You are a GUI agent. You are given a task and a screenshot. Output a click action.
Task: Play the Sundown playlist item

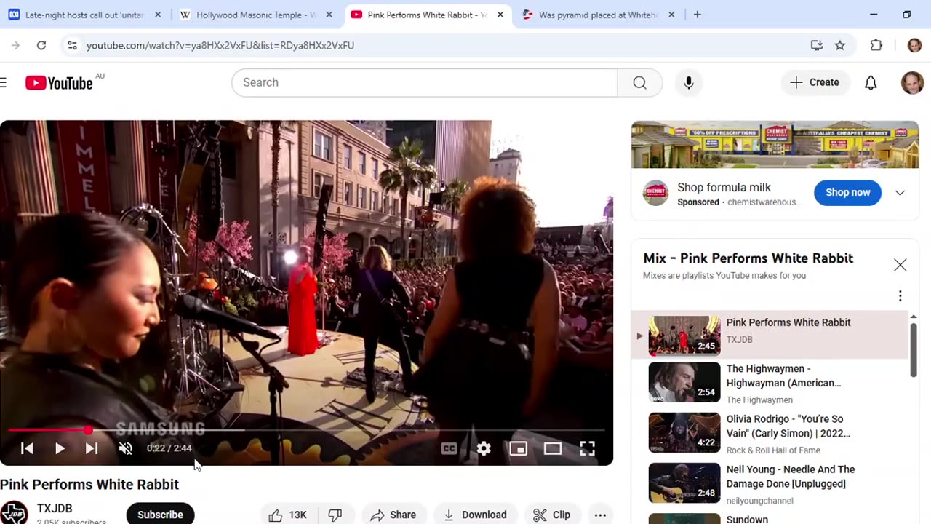pos(770,518)
